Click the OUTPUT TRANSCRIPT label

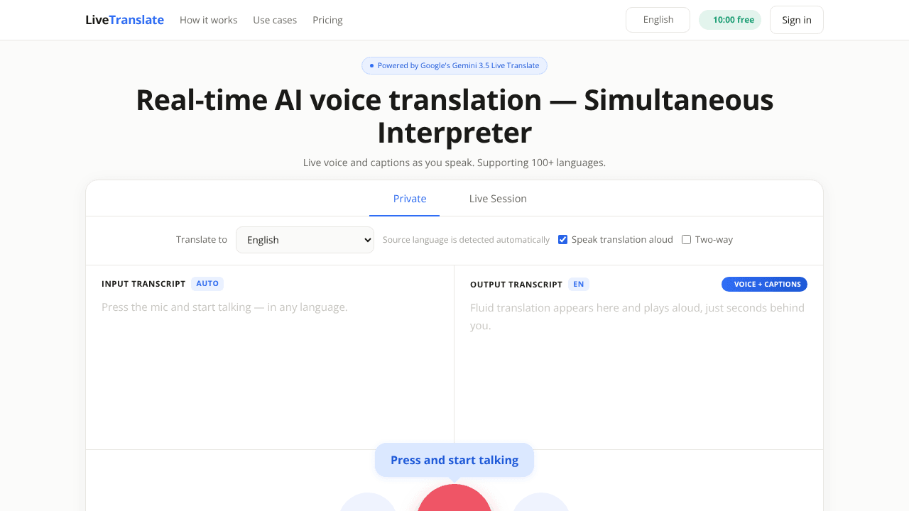[516, 285]
